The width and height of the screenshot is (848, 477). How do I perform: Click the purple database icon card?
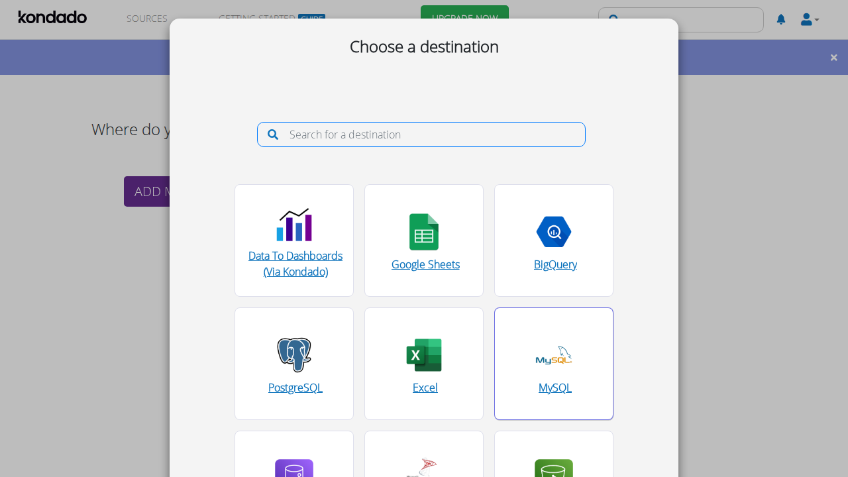294,454
